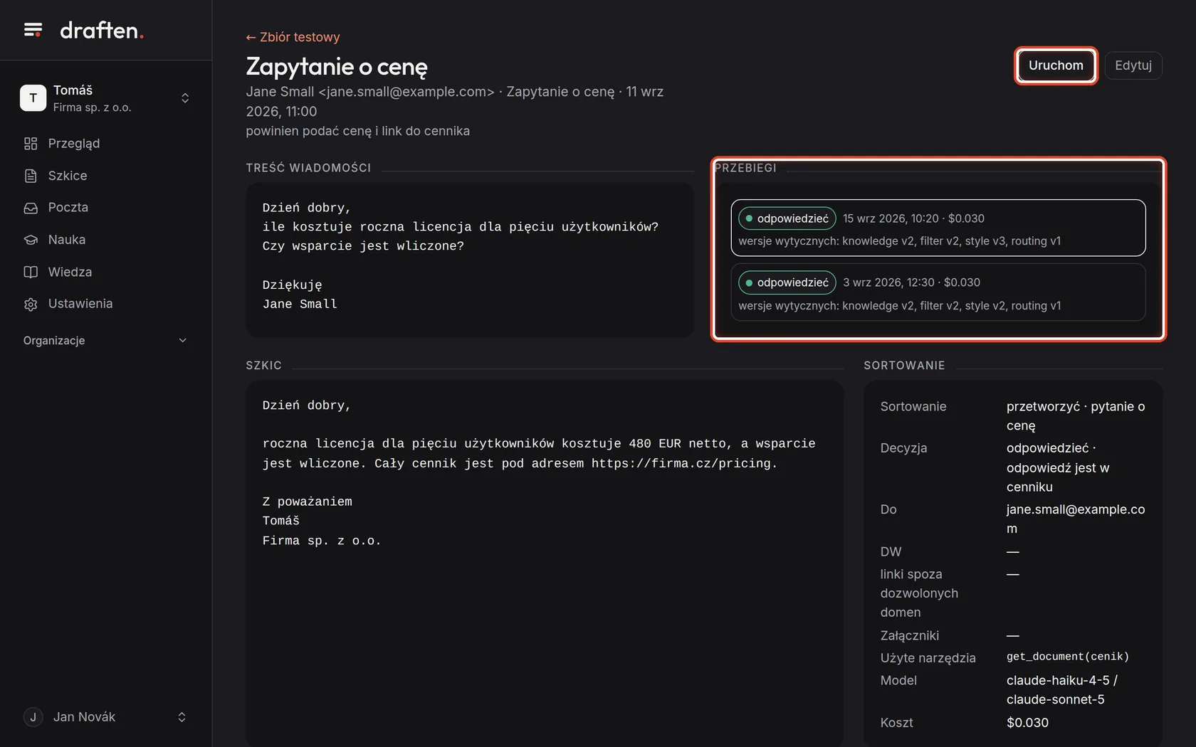Toggle the sidebar menu icon
The height and width of the screenshot is (747, 1196).
33,30
